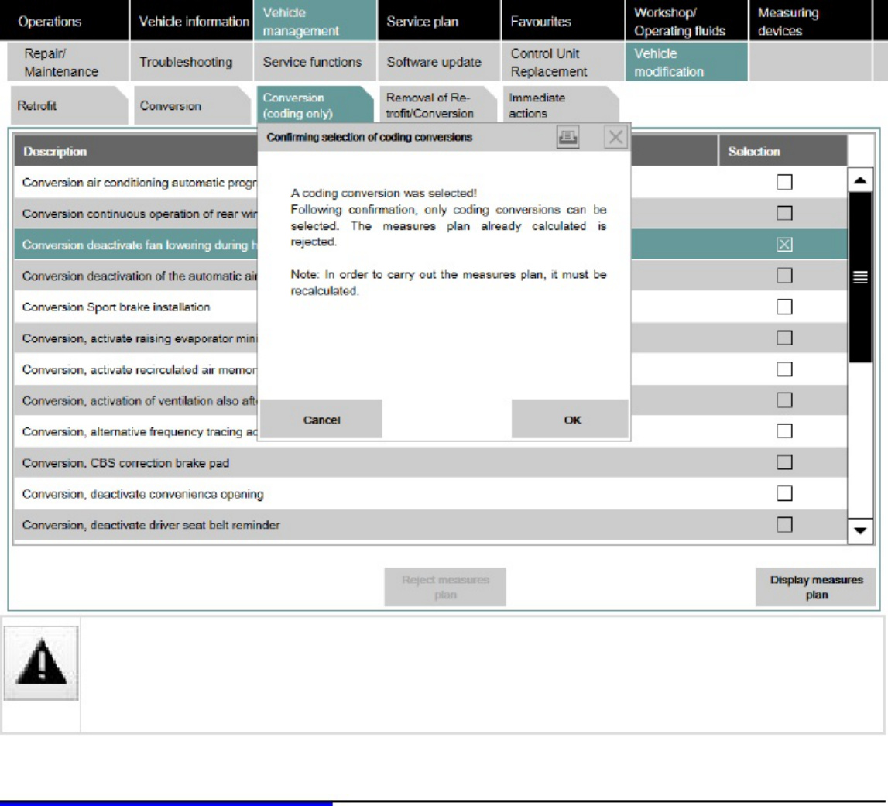Open Vehicle information tab

coord(191,21)
